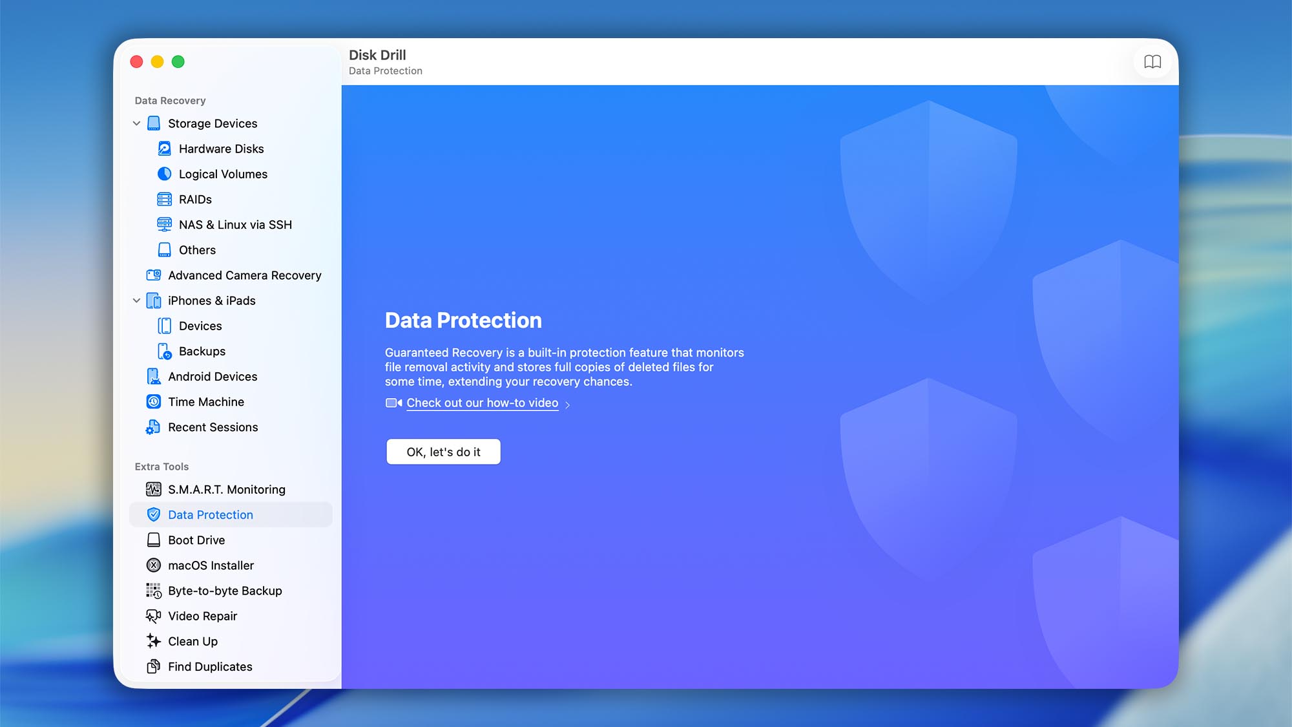Follow the 'Check out our how-to video' link
1292x727 pixels.
pos(482,403)
